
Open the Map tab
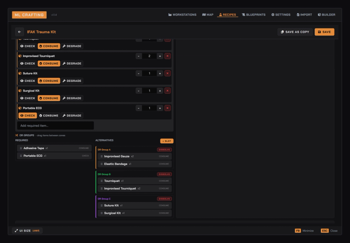click(x=208, y=15)
